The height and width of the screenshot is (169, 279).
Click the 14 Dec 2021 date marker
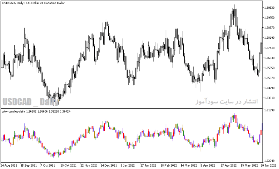click(x=109, y=166)
